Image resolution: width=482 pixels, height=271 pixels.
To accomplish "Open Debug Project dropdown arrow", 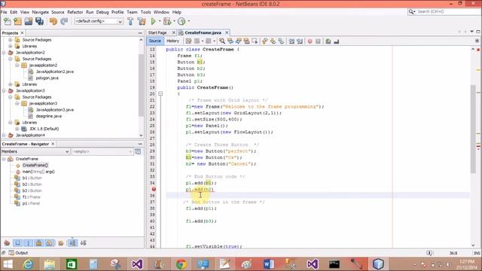I will coord(174,21).
